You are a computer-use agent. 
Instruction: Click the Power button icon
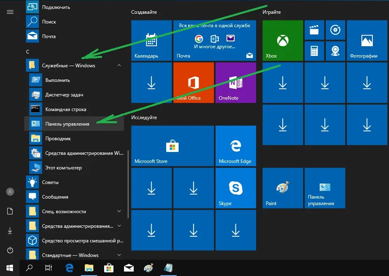tap(10, 250)
